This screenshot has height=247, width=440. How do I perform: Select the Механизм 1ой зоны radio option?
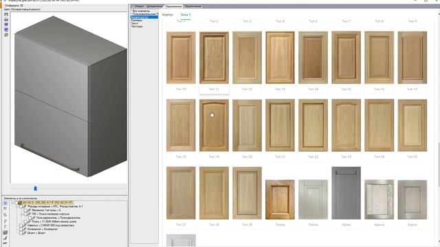click(x=25, y=211)
